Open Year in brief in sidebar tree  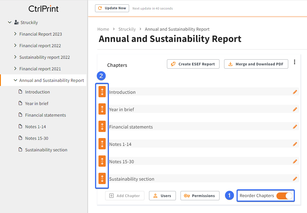click(x=37, y=104)
